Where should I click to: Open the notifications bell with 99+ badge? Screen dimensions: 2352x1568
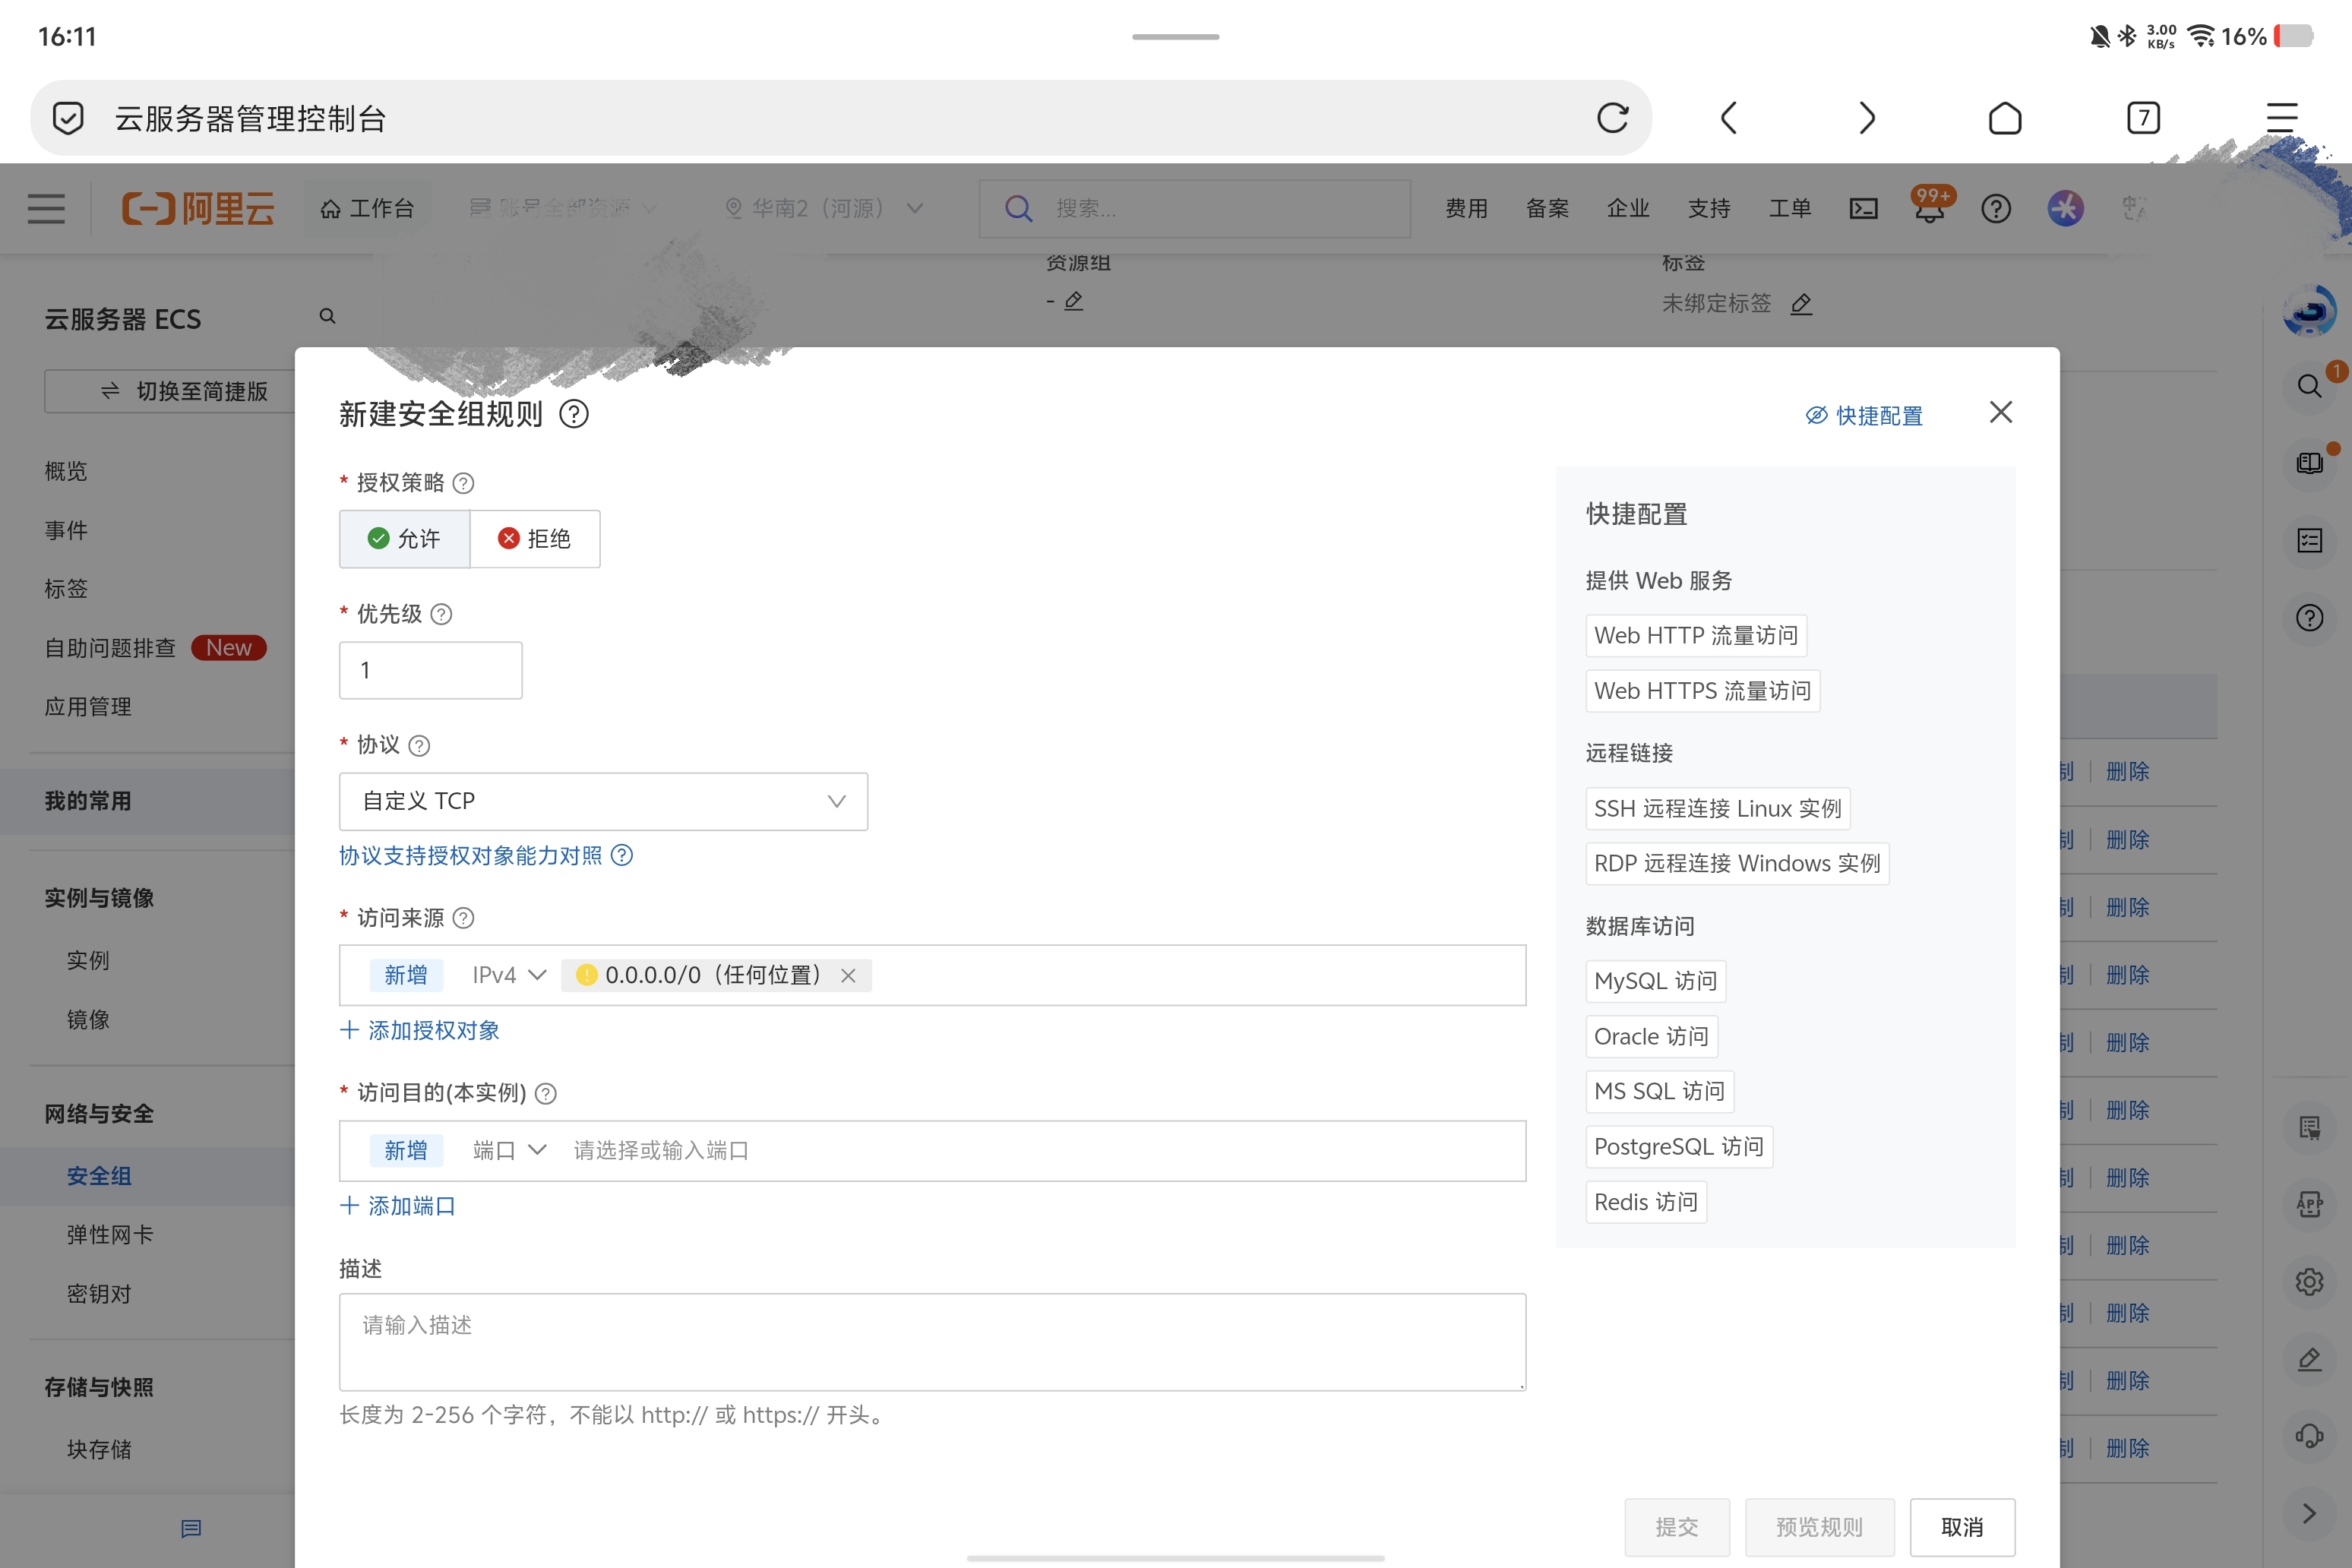(x=1930, y=208)
